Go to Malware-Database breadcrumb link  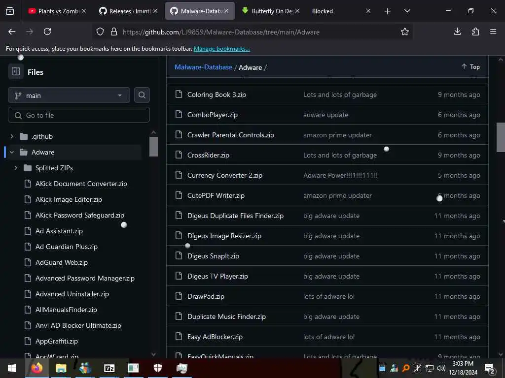click(203, 67)
